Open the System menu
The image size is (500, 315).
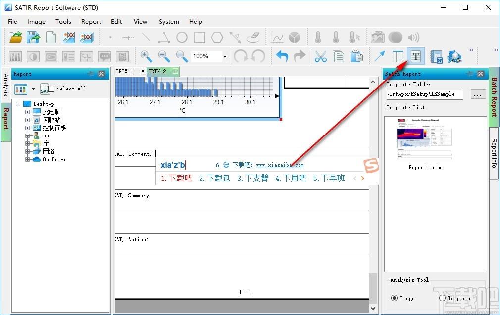pyautogui.click(x=169, y=22)
